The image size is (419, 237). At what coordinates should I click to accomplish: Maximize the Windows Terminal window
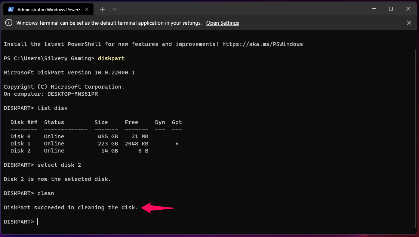click(x=391, y=9)
